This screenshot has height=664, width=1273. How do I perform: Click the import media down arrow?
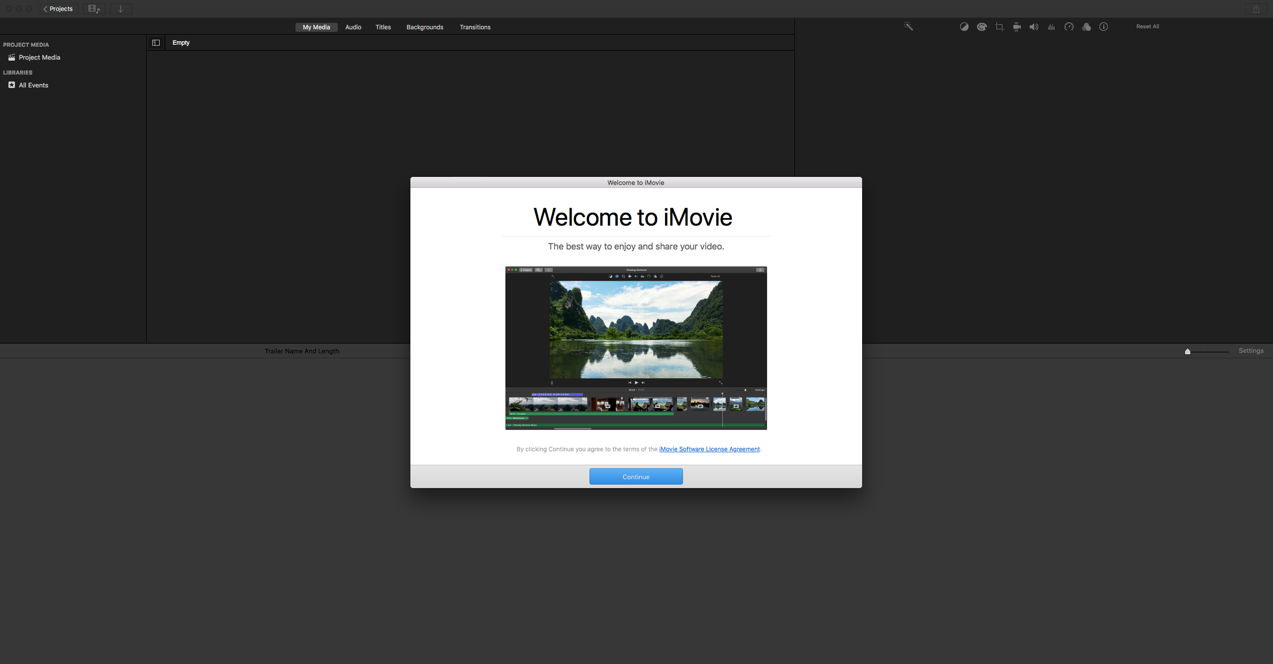coord(121,9)
